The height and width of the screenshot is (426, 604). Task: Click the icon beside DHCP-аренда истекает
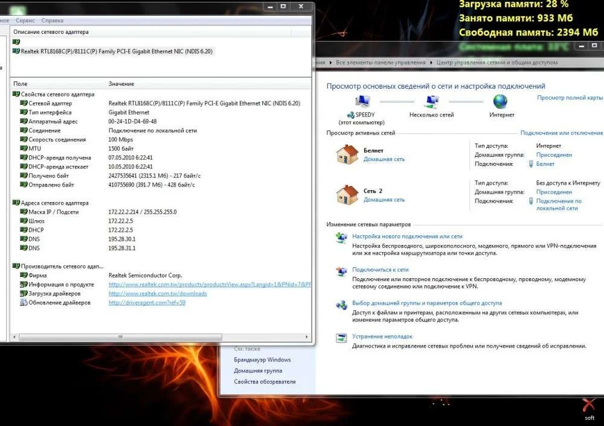[x=24, y=167]
